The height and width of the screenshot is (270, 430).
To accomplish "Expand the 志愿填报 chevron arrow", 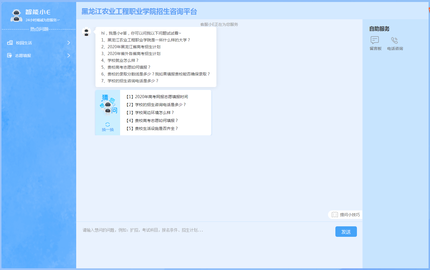I will click(x=69, y=55).
